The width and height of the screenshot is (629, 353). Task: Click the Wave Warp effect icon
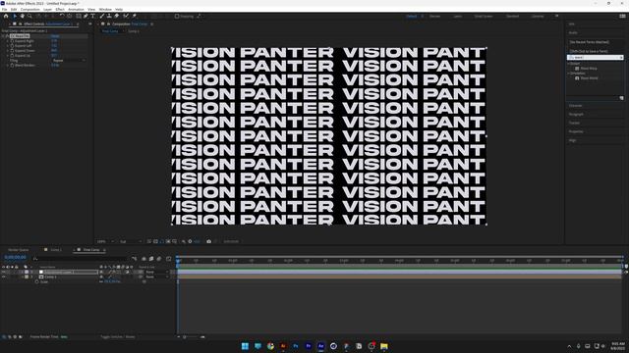click(x=577, y=69)
